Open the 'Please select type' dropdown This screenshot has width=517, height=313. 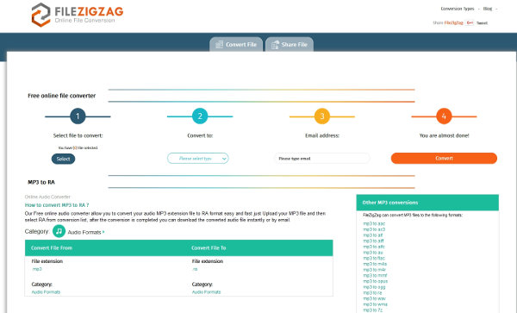pos(198,159)
